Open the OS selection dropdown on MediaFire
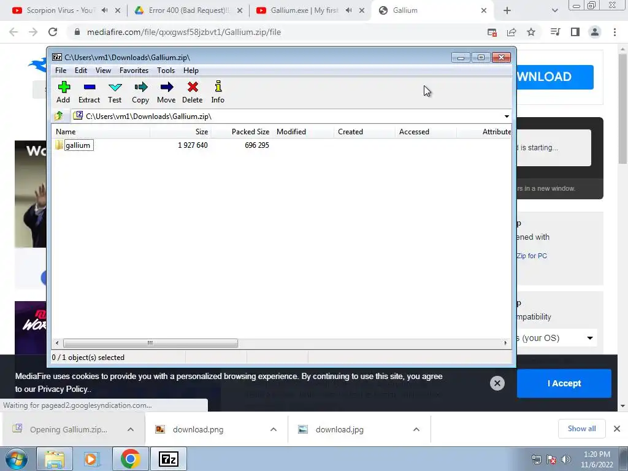This screenshot has height=471, width=628. 557,338
